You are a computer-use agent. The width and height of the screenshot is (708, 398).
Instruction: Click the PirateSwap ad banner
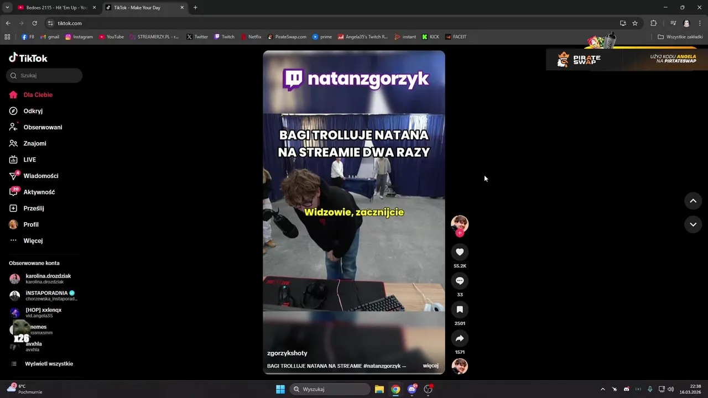coord(626,59)
